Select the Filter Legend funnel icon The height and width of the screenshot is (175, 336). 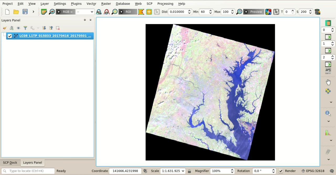point(25,28)
